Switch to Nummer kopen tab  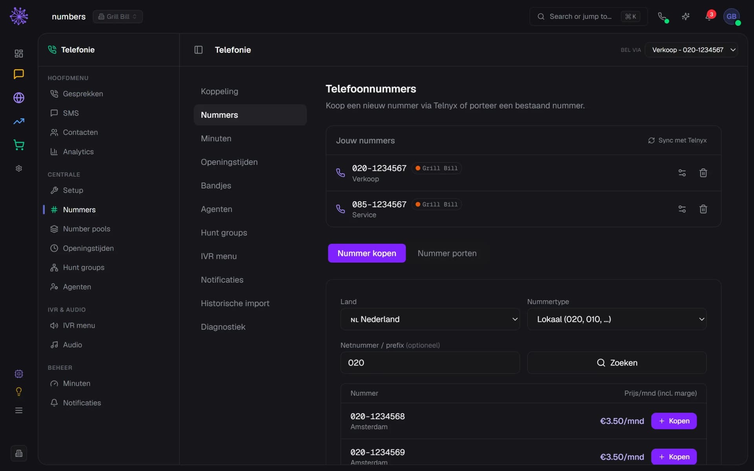(x=367, y=253)
